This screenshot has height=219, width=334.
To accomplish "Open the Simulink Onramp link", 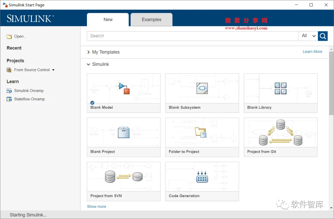I will [29, 91].
